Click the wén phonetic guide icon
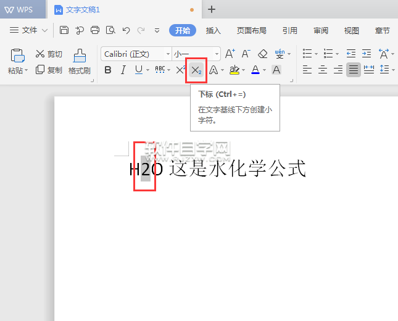 point(280,54)
